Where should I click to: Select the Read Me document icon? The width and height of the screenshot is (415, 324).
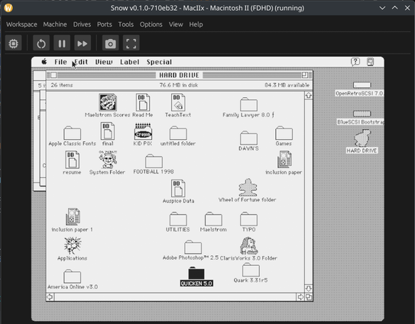pyautogui.click(x=143, y=102)
